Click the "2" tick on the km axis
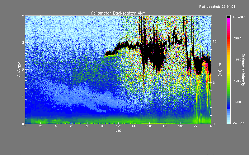Viewport: 249px width, 155px height. point(23,70)
